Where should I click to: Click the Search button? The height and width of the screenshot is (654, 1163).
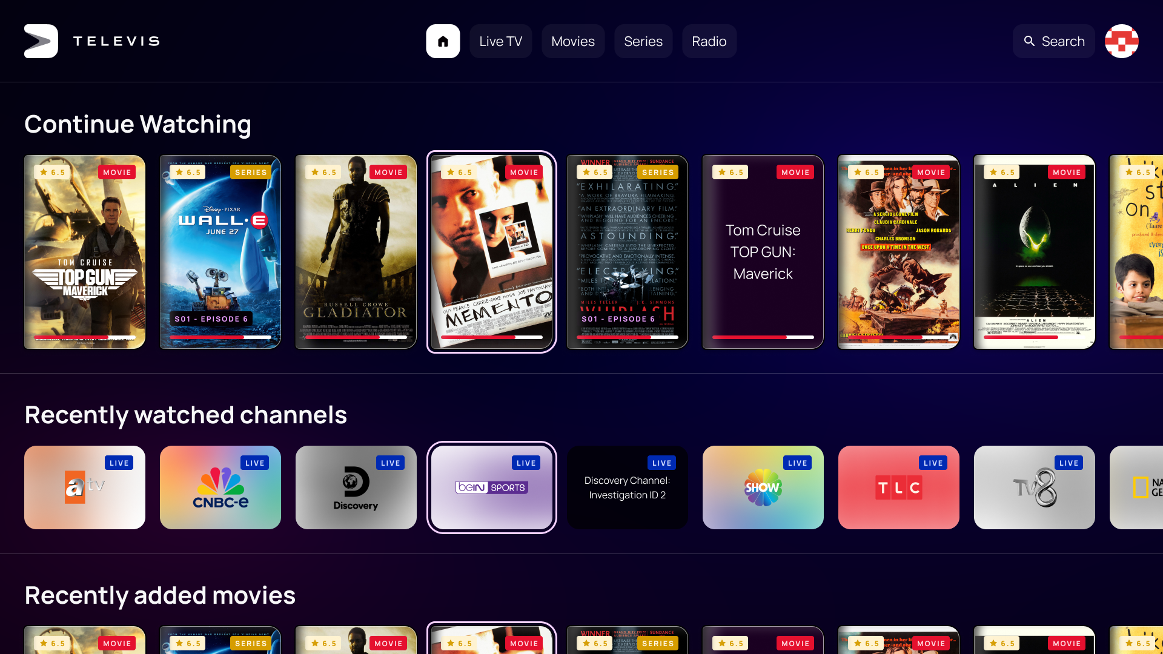[1053, 41]
